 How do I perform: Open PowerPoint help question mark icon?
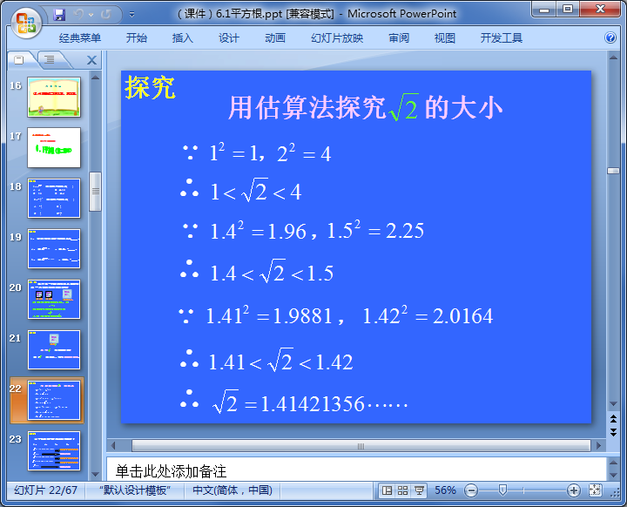tap(610, 38)
